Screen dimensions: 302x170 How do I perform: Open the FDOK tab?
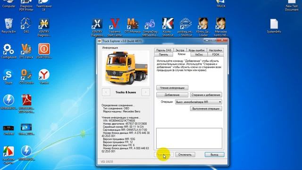216,55
